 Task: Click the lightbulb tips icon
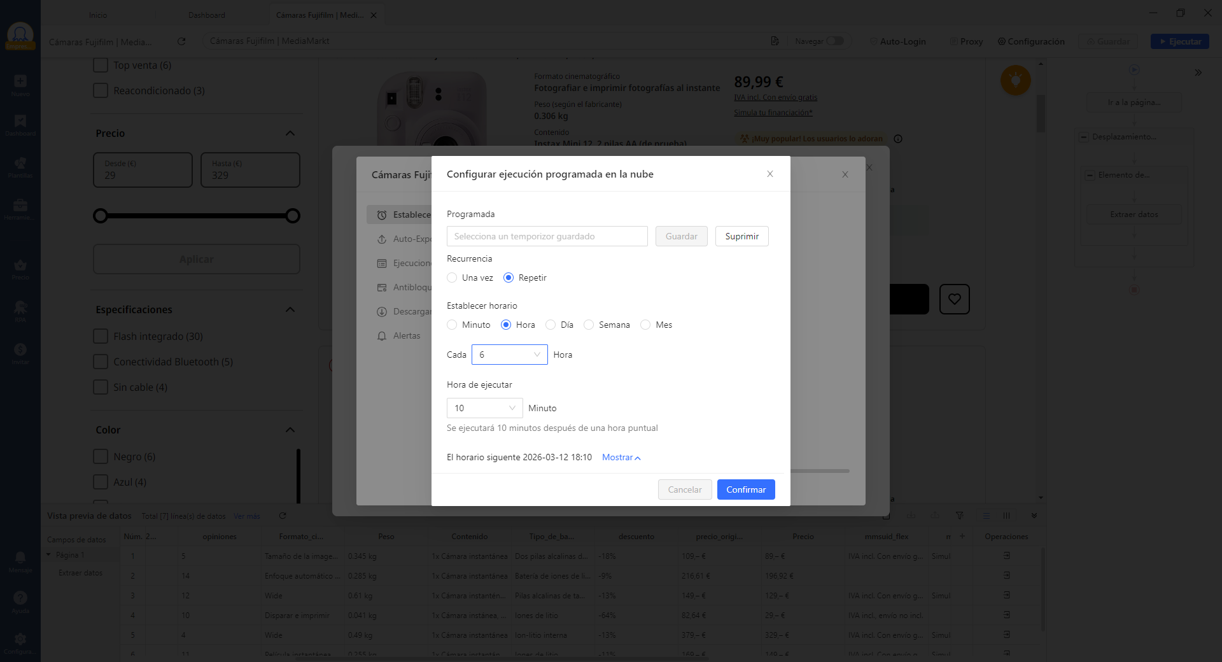click(x=1015, y=80)
